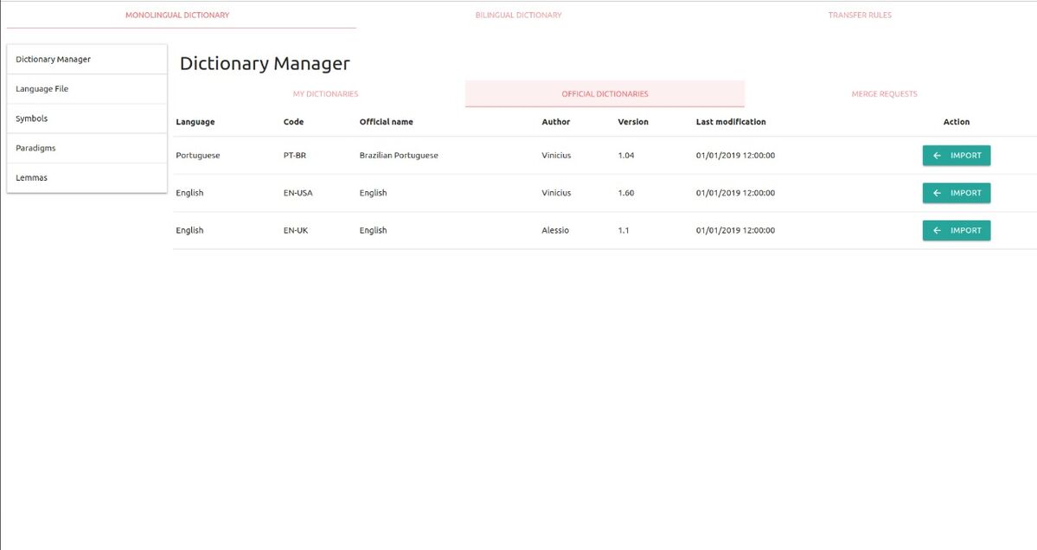The image size is (1037, 550).
Task: Click the arrow icon in Portuguese import button
Action: click(937, 156)
